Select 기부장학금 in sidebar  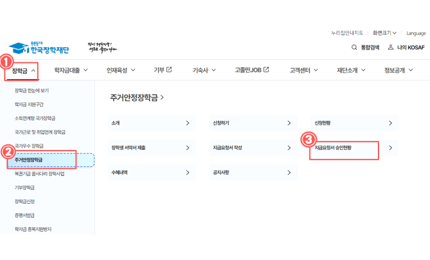coord(24,187)
